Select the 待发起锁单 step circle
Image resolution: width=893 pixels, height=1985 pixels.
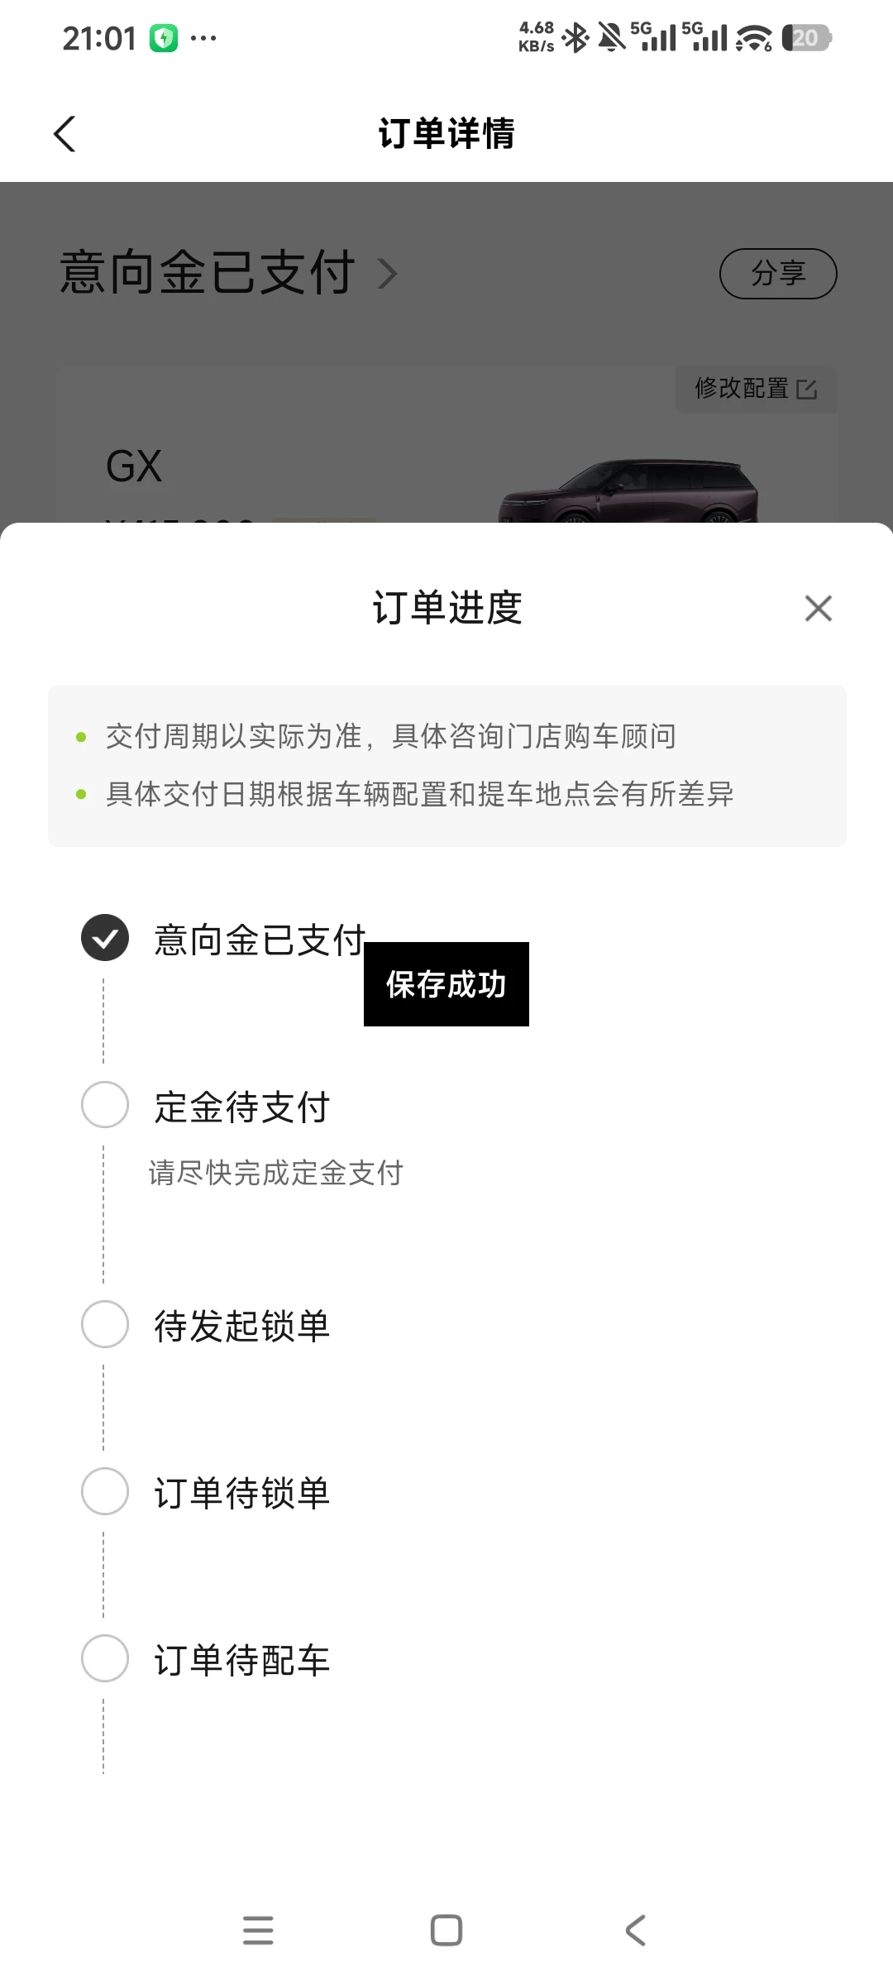[x=105, y=1324]
